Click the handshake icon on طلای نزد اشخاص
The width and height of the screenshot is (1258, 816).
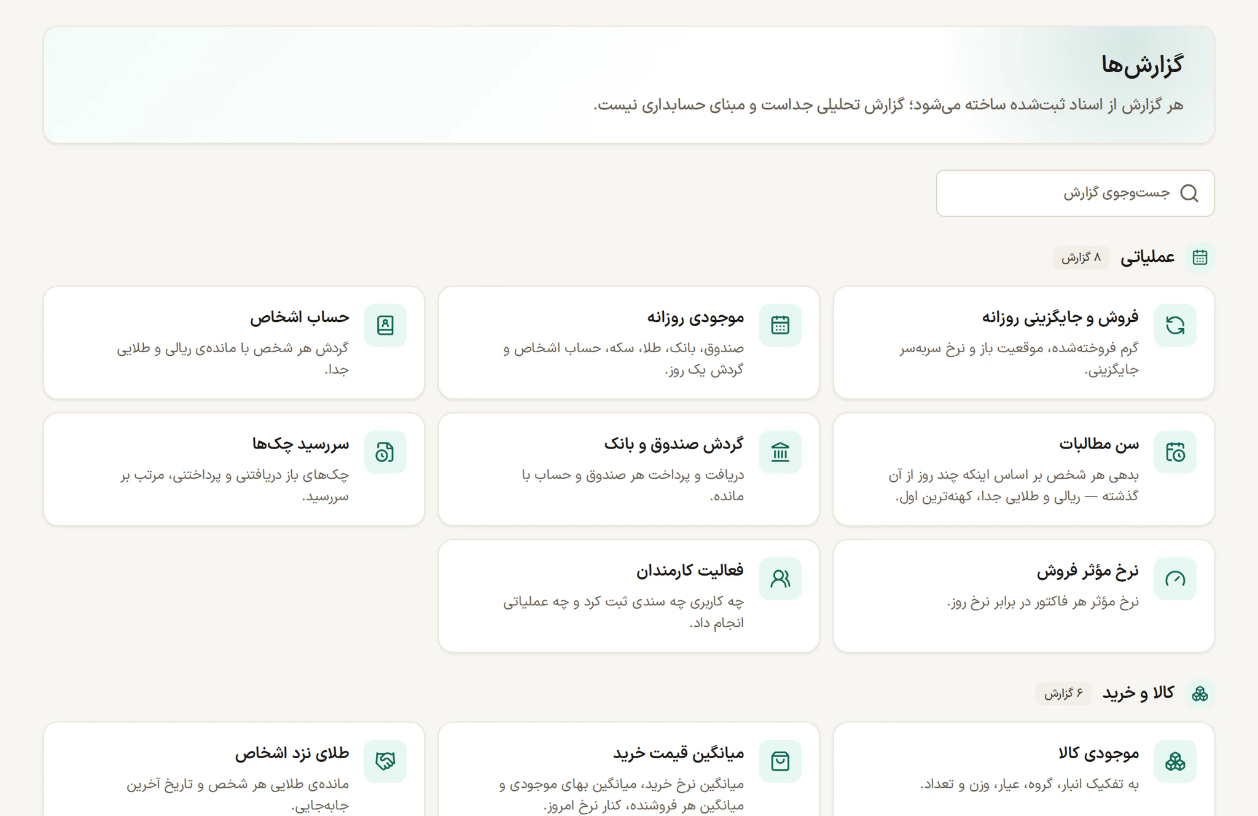[x=385, y=761]
